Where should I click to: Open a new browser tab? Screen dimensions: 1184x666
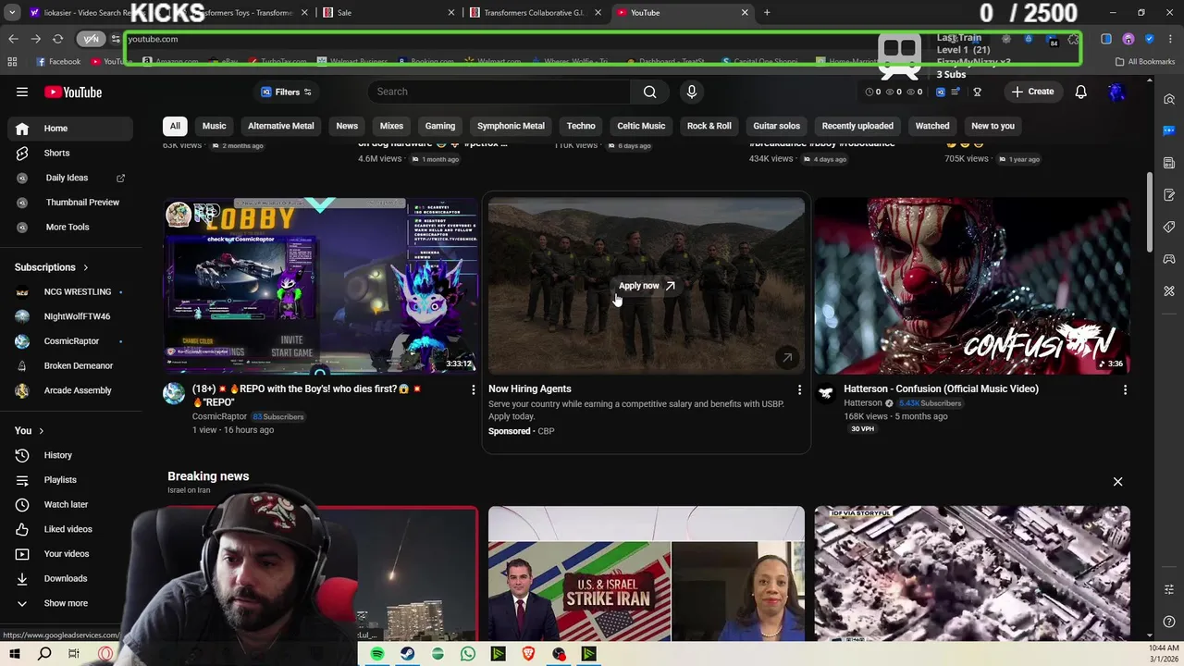767,13
